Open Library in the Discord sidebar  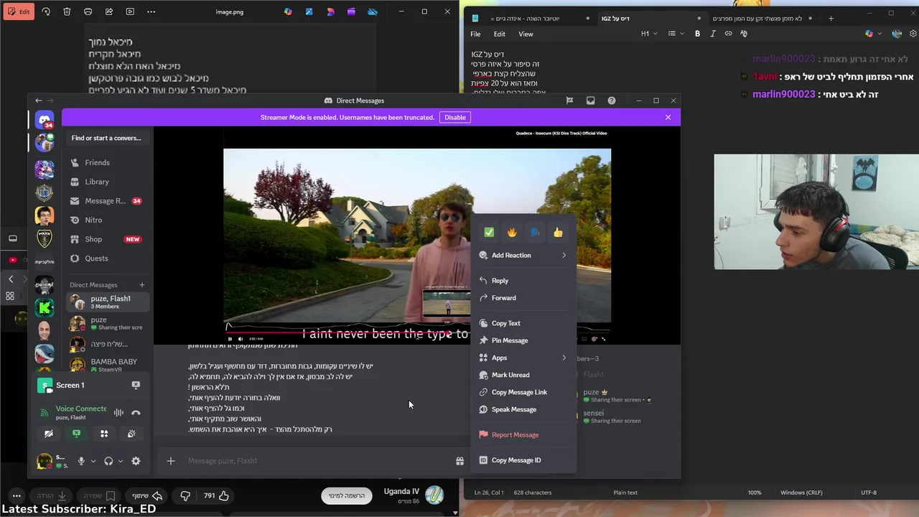coord(106,182)
